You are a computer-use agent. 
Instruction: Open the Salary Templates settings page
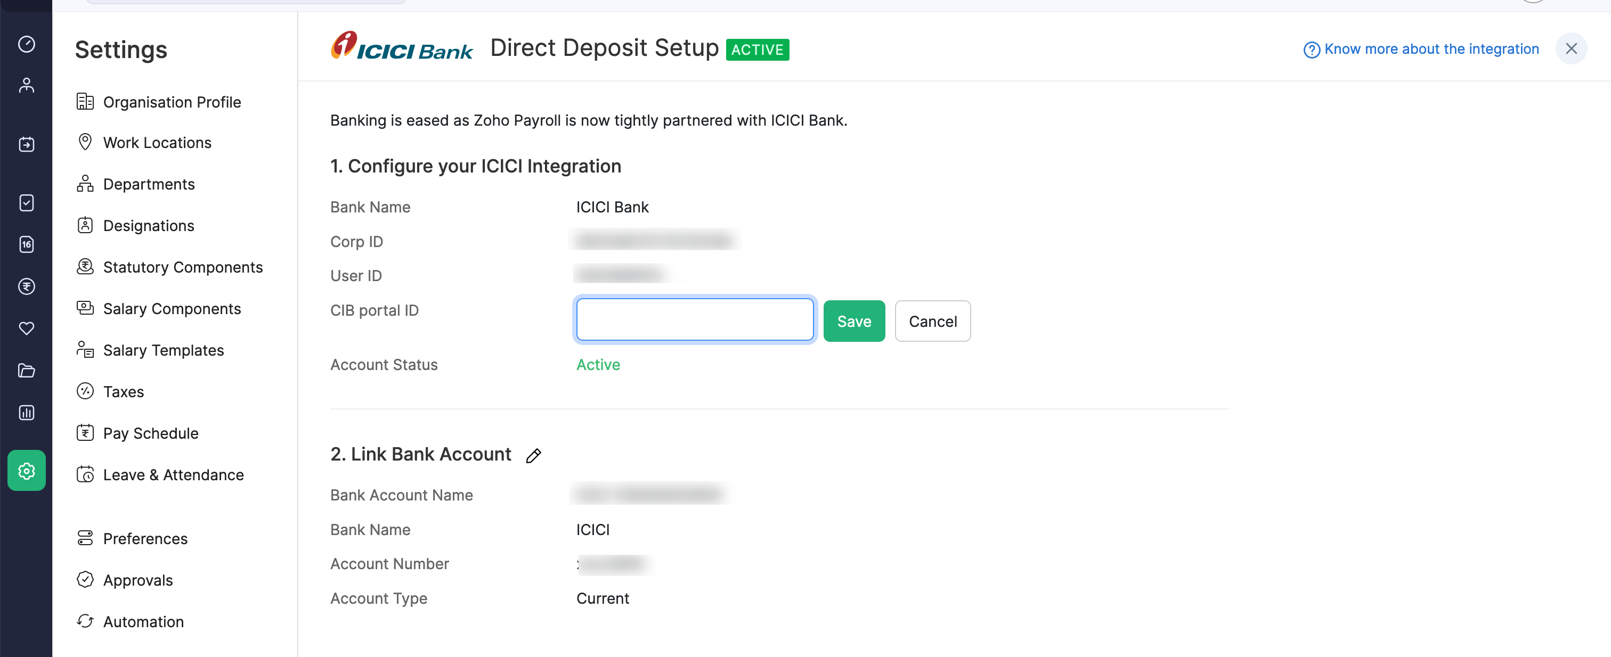163,350
